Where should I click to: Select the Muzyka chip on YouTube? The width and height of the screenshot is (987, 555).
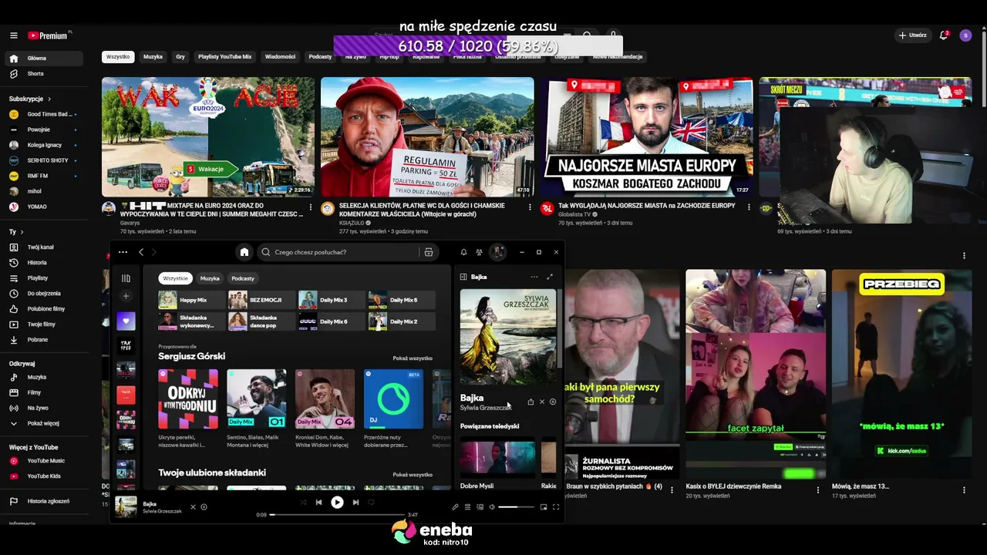153,57
